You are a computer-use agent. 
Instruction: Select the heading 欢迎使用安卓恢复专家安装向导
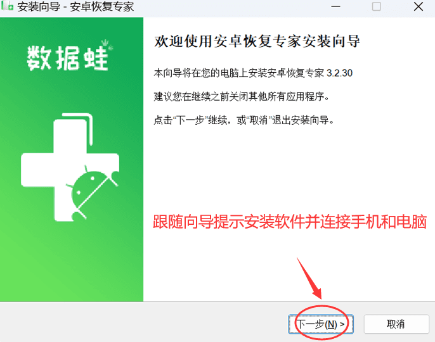tap(257, 41)
